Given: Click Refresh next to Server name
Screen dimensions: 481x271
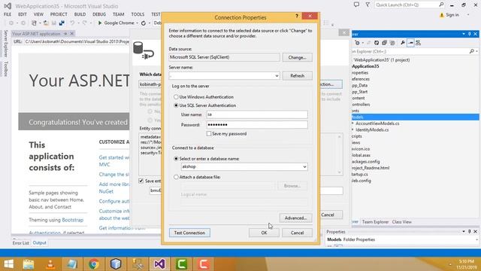Looking at the screenshot, I should (298, 75).
